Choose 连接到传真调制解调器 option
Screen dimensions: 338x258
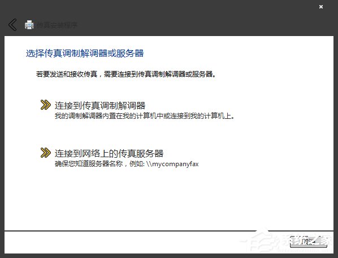(100, 105)
